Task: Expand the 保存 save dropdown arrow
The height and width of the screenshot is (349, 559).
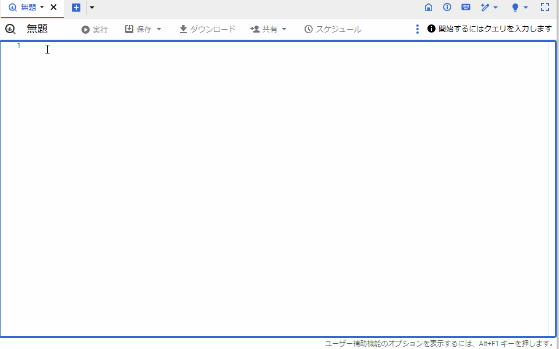Action: [x=158, y=29]
